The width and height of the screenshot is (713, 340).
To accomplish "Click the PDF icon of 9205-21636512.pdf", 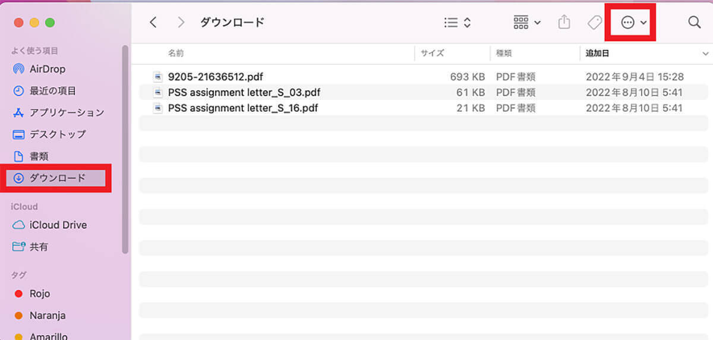I will (157, 77).
